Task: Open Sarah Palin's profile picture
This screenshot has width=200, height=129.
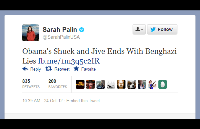Action: [x=31, y=33]
